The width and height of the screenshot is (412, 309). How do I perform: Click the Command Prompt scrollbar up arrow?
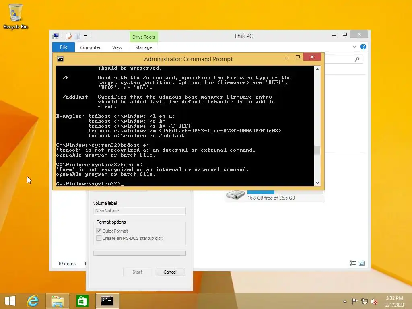tap(317, 69)
